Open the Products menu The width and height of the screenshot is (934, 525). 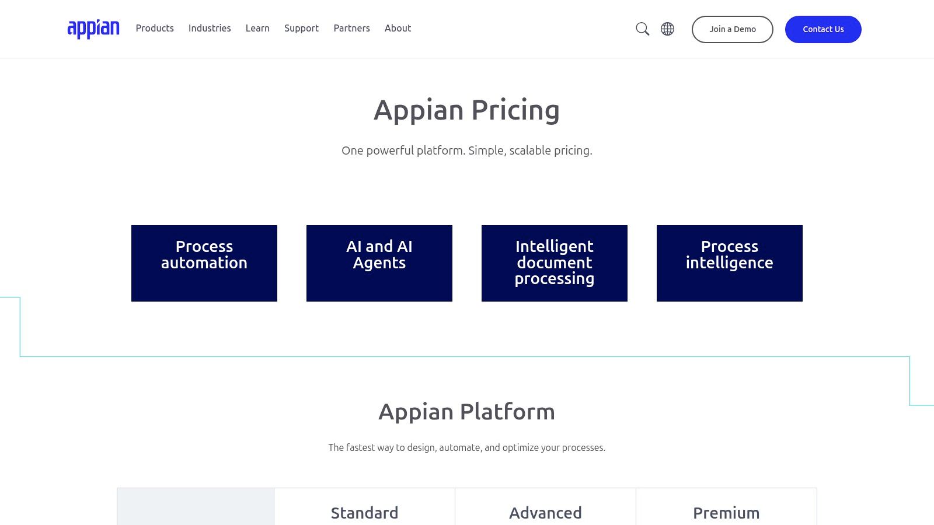point(154,28)
